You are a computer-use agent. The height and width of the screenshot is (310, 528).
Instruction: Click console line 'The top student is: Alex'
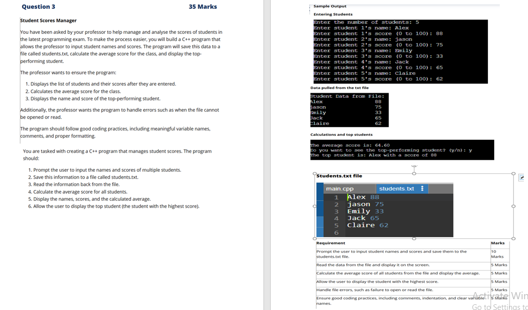click(x=373, y=155)
